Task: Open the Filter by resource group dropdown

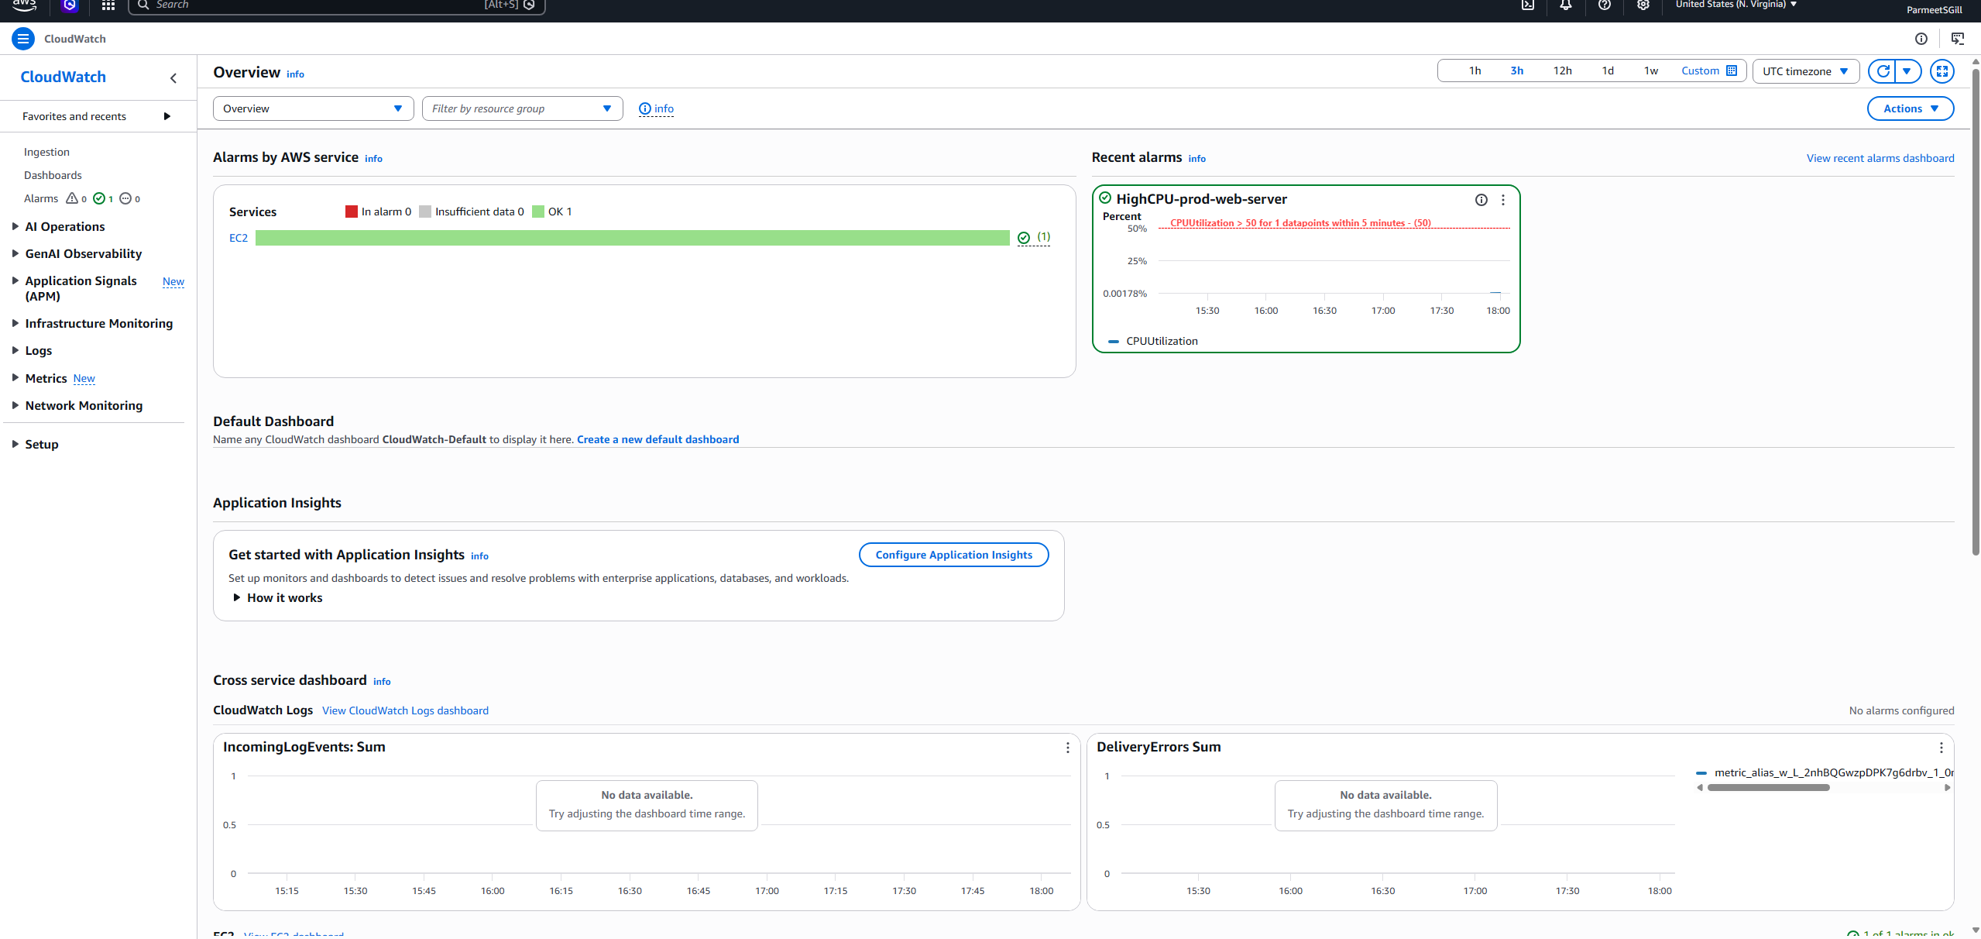Action: (523, 108)
